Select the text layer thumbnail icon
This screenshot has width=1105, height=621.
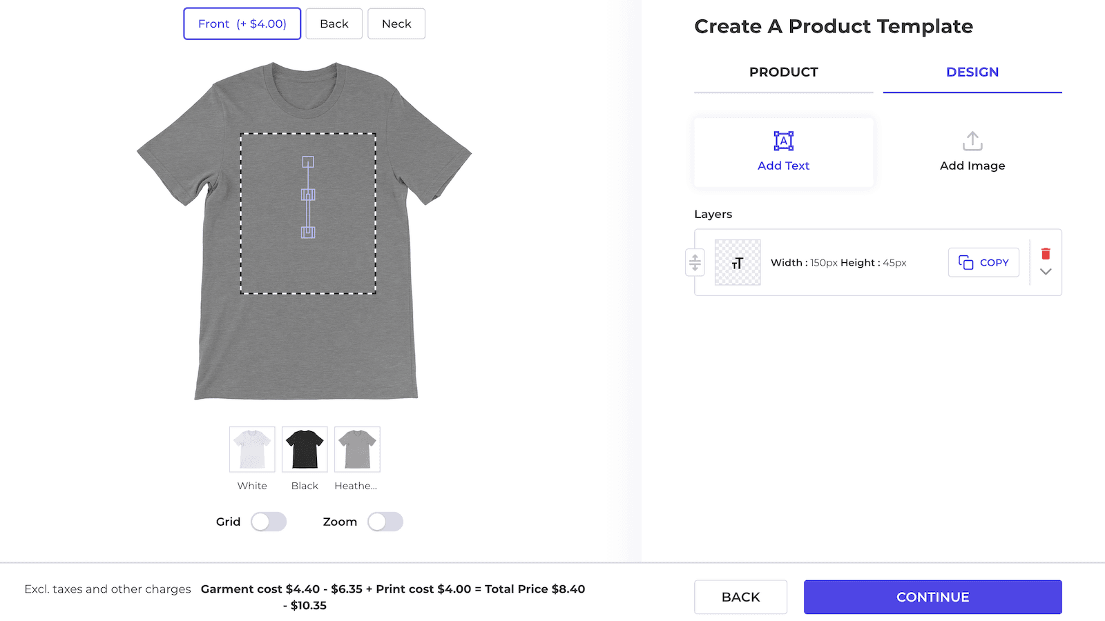click(x=737, y=262)
